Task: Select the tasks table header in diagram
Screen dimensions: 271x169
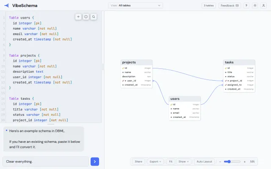Action: click(239, 62)
